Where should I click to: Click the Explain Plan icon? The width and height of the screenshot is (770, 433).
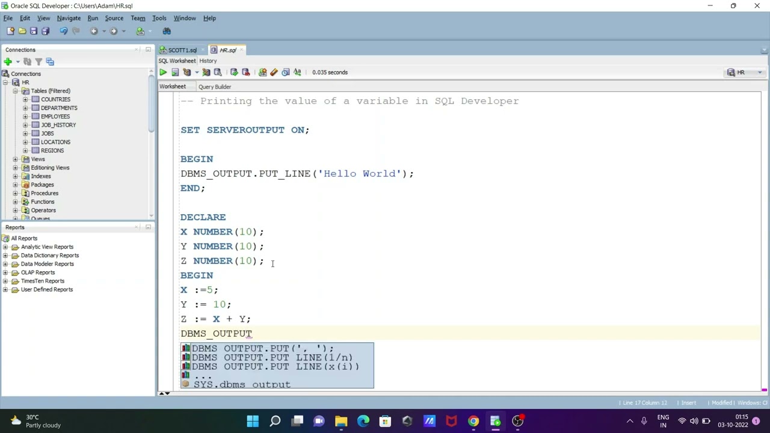(186, 72)
